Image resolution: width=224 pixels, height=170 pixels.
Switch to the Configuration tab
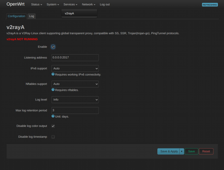(x=16, y=16)
